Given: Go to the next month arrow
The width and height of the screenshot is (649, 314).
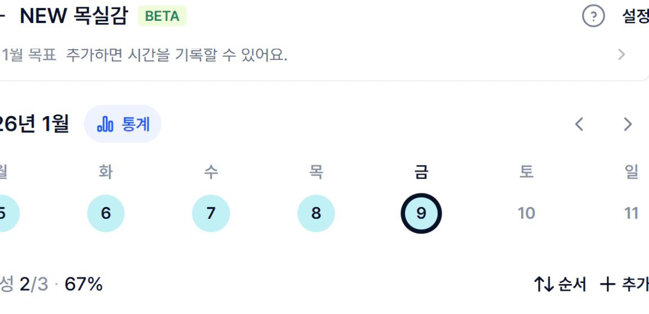Looking at the screenshot, I should pyautogui.click(x=628, y=124).
